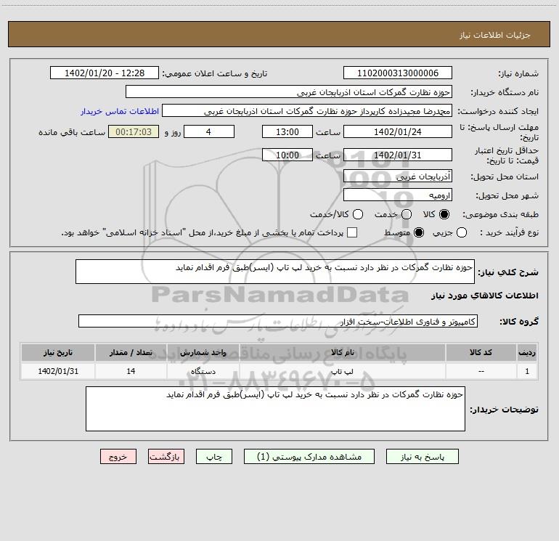Click the تعداد / مقدار column header
Image resolution: width=559 pixels, height=541 pixels.
(x=131, y=352)
